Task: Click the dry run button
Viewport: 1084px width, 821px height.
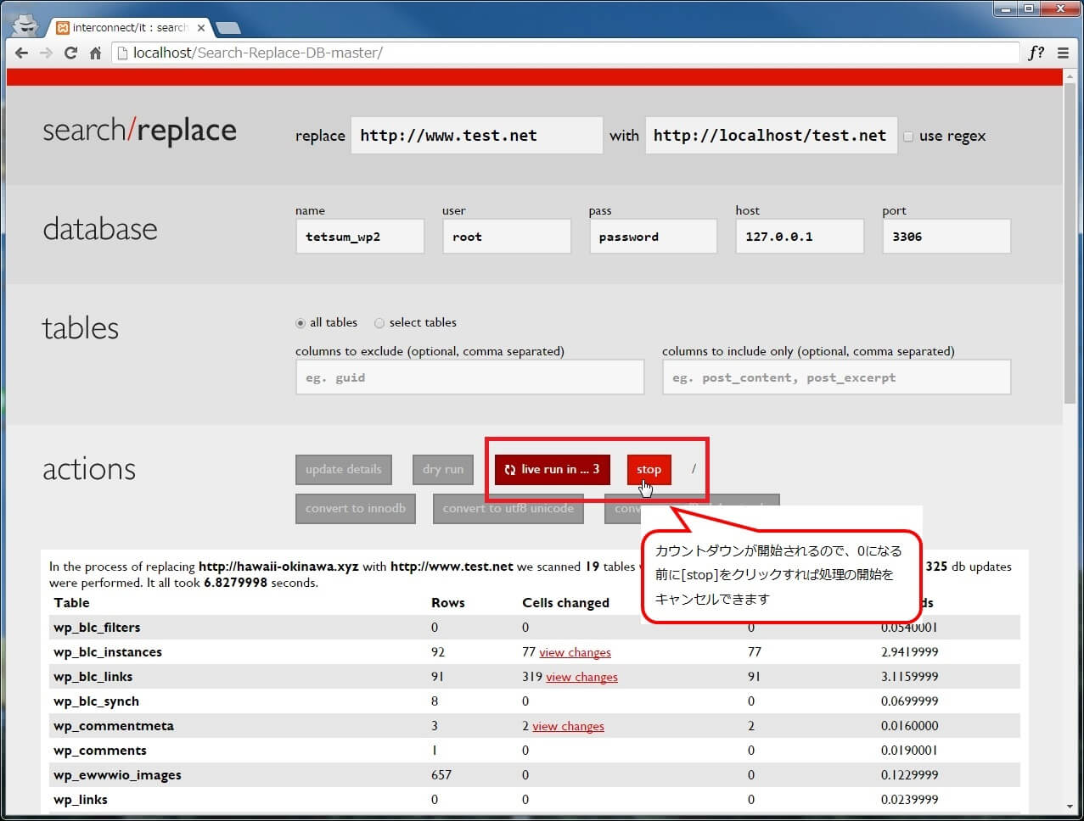Action: [x=443, y=470]
